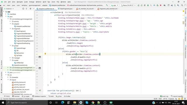Collapse the layout folder

click(8, 80)
